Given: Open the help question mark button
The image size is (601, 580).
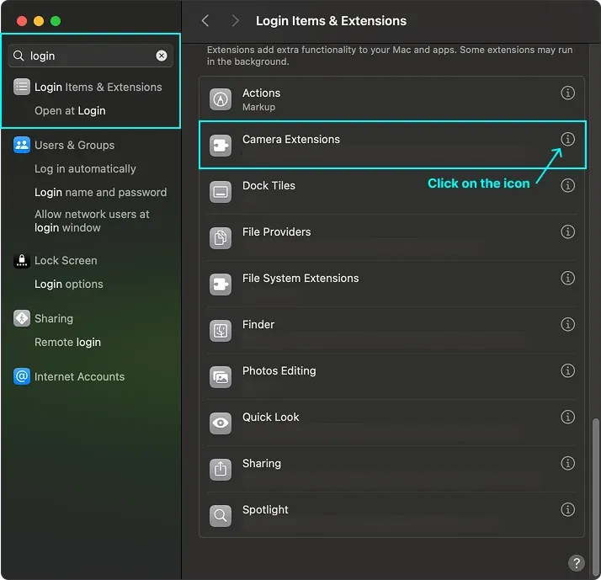Looking at the screenshot, I should click(x=576, y=563).
